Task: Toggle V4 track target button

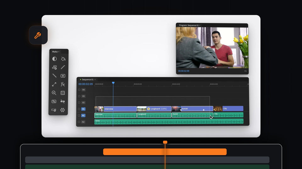Action: [83, 90]
